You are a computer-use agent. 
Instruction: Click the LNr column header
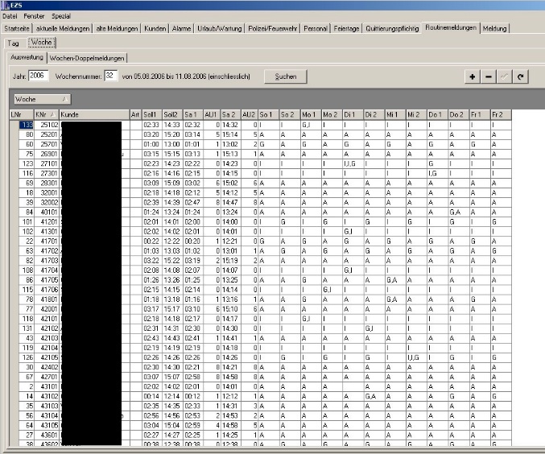coord(22,115)
